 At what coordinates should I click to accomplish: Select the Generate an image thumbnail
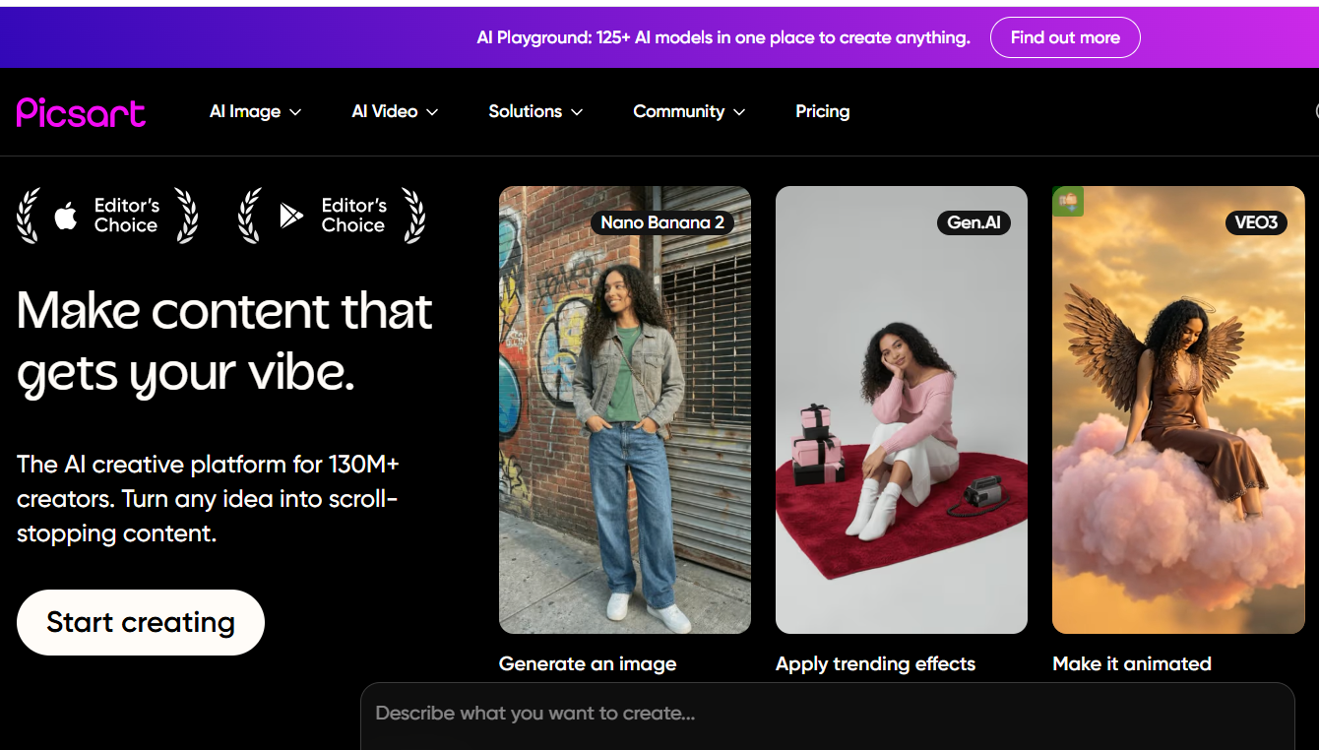coord(624,409)
